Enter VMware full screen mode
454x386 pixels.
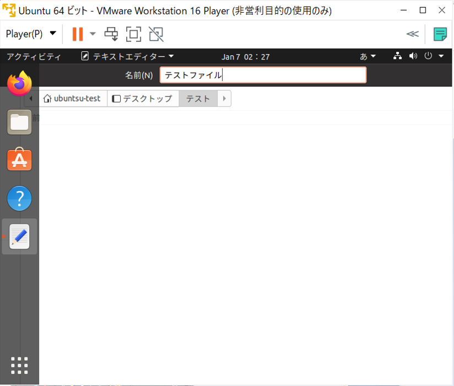[133, 34]
